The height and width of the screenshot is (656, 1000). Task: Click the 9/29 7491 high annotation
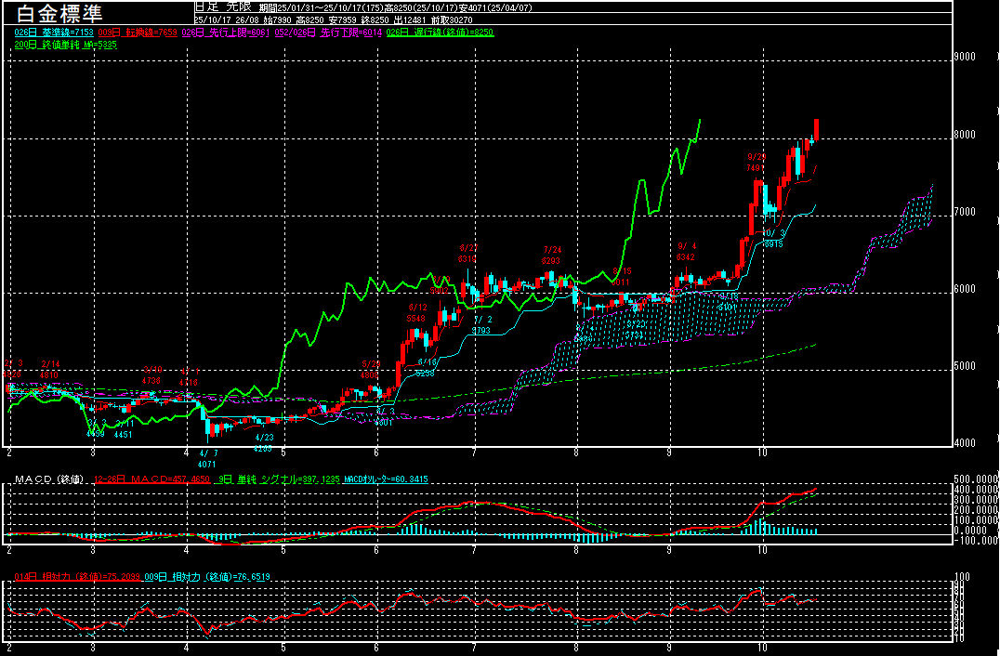click(x=756, y=163)
